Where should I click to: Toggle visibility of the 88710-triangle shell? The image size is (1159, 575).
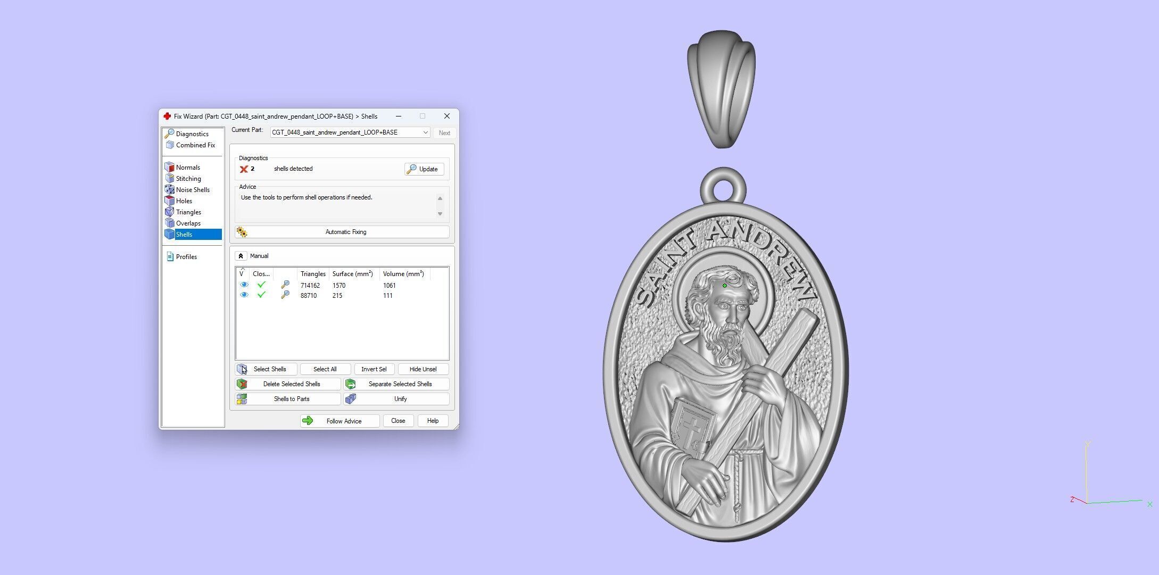[x=244, y=295]
